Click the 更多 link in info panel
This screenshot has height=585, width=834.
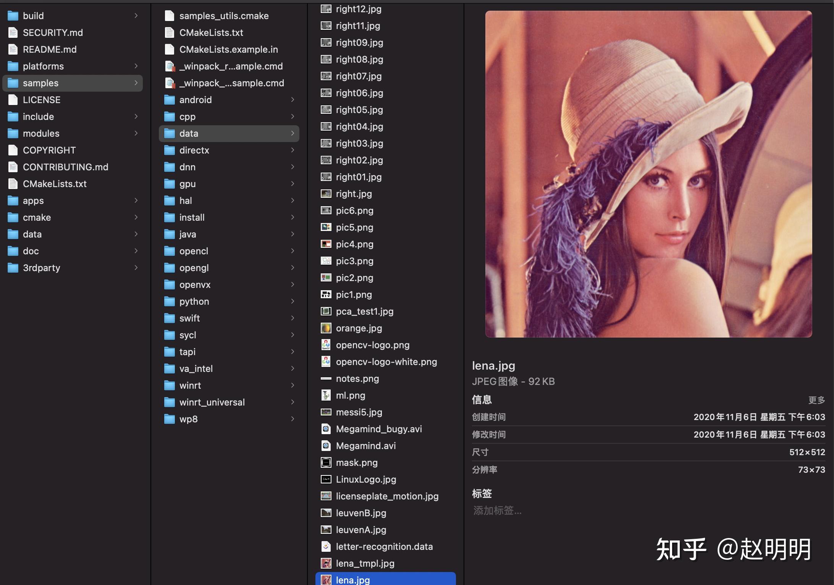816,400
